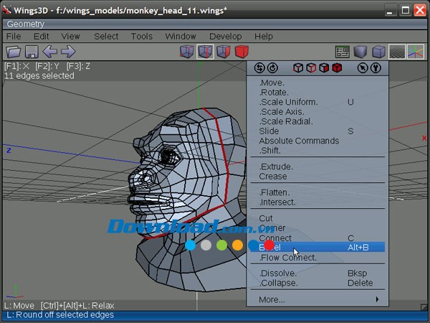Screen dimensions: 430x323
Task: Minimize the Wings3D window
Action: tap(389, 10)
